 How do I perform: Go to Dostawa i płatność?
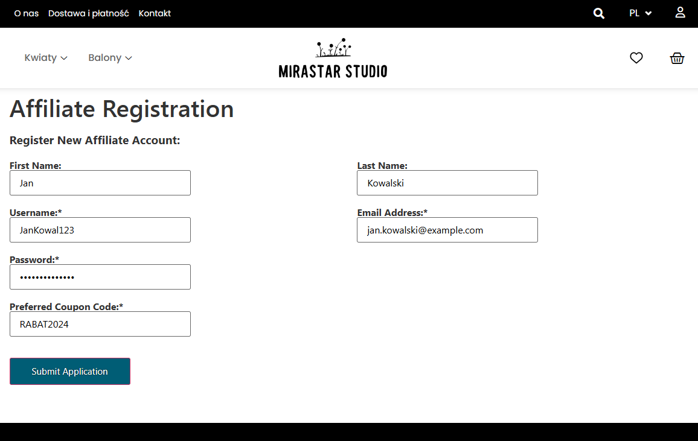[89, 13]
